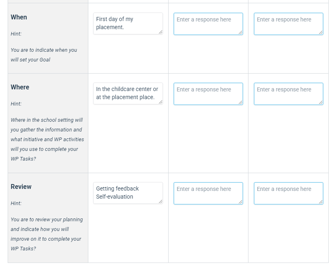This screenshot has height=269, width=336.
Task: Select the bold "Where" row header label
Action: [x=20, y=87]
